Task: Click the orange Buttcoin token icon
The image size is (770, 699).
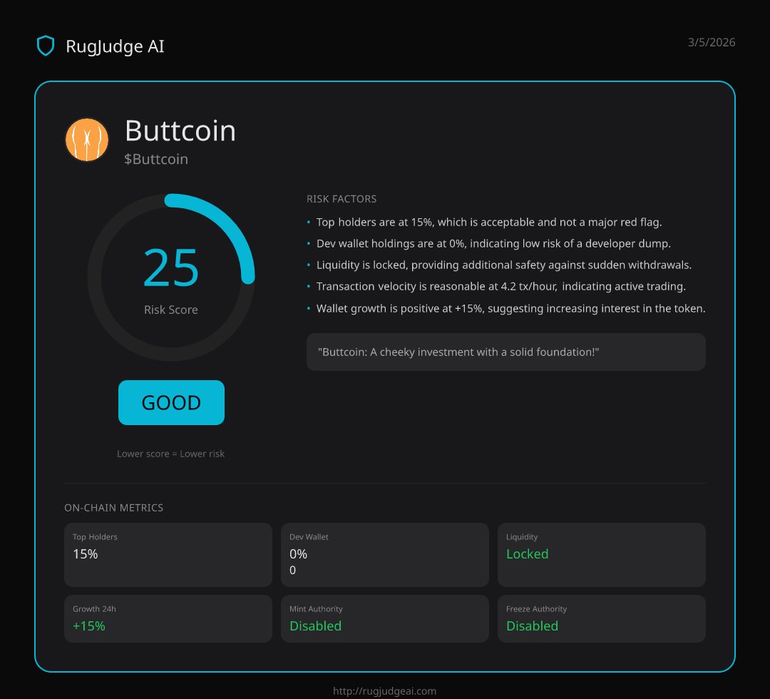Action: tap(87, 140)
